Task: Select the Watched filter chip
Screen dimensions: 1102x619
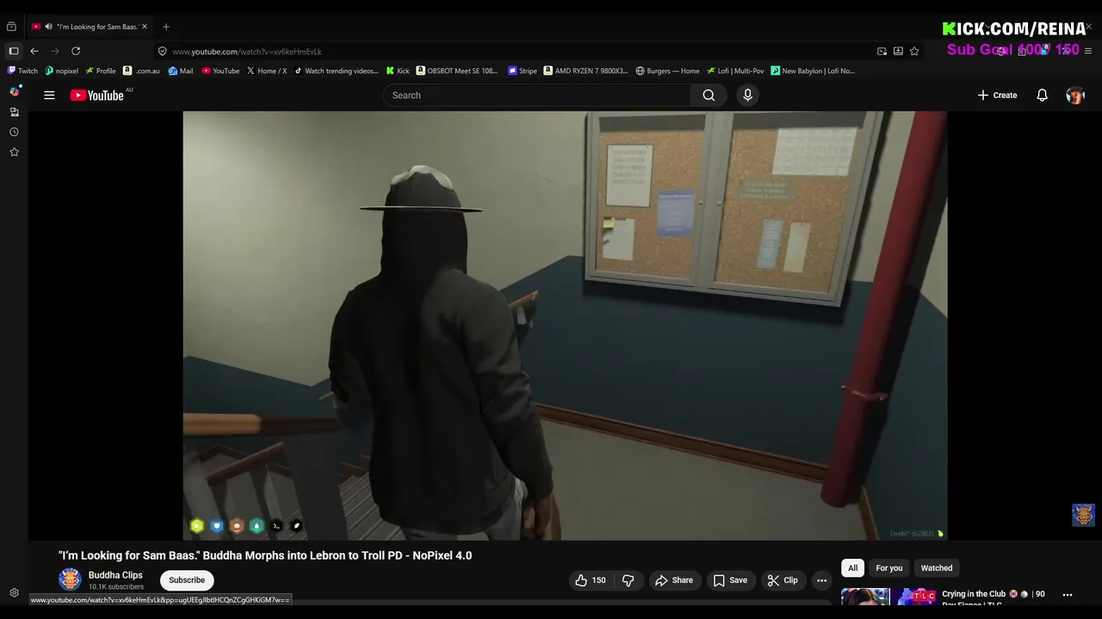Action: point(937,568)
